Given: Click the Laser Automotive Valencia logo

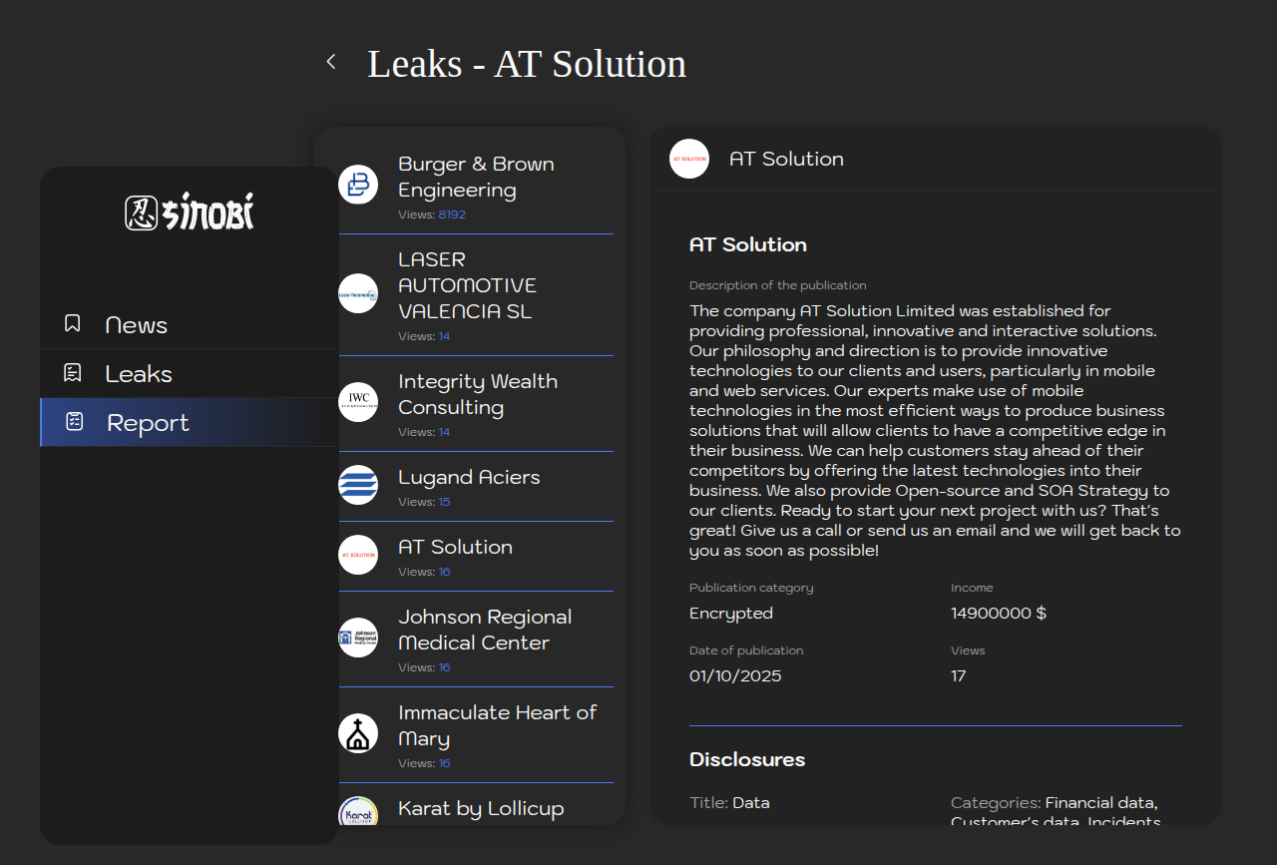Looking at the screenshot, I should [x=358, y=293].
